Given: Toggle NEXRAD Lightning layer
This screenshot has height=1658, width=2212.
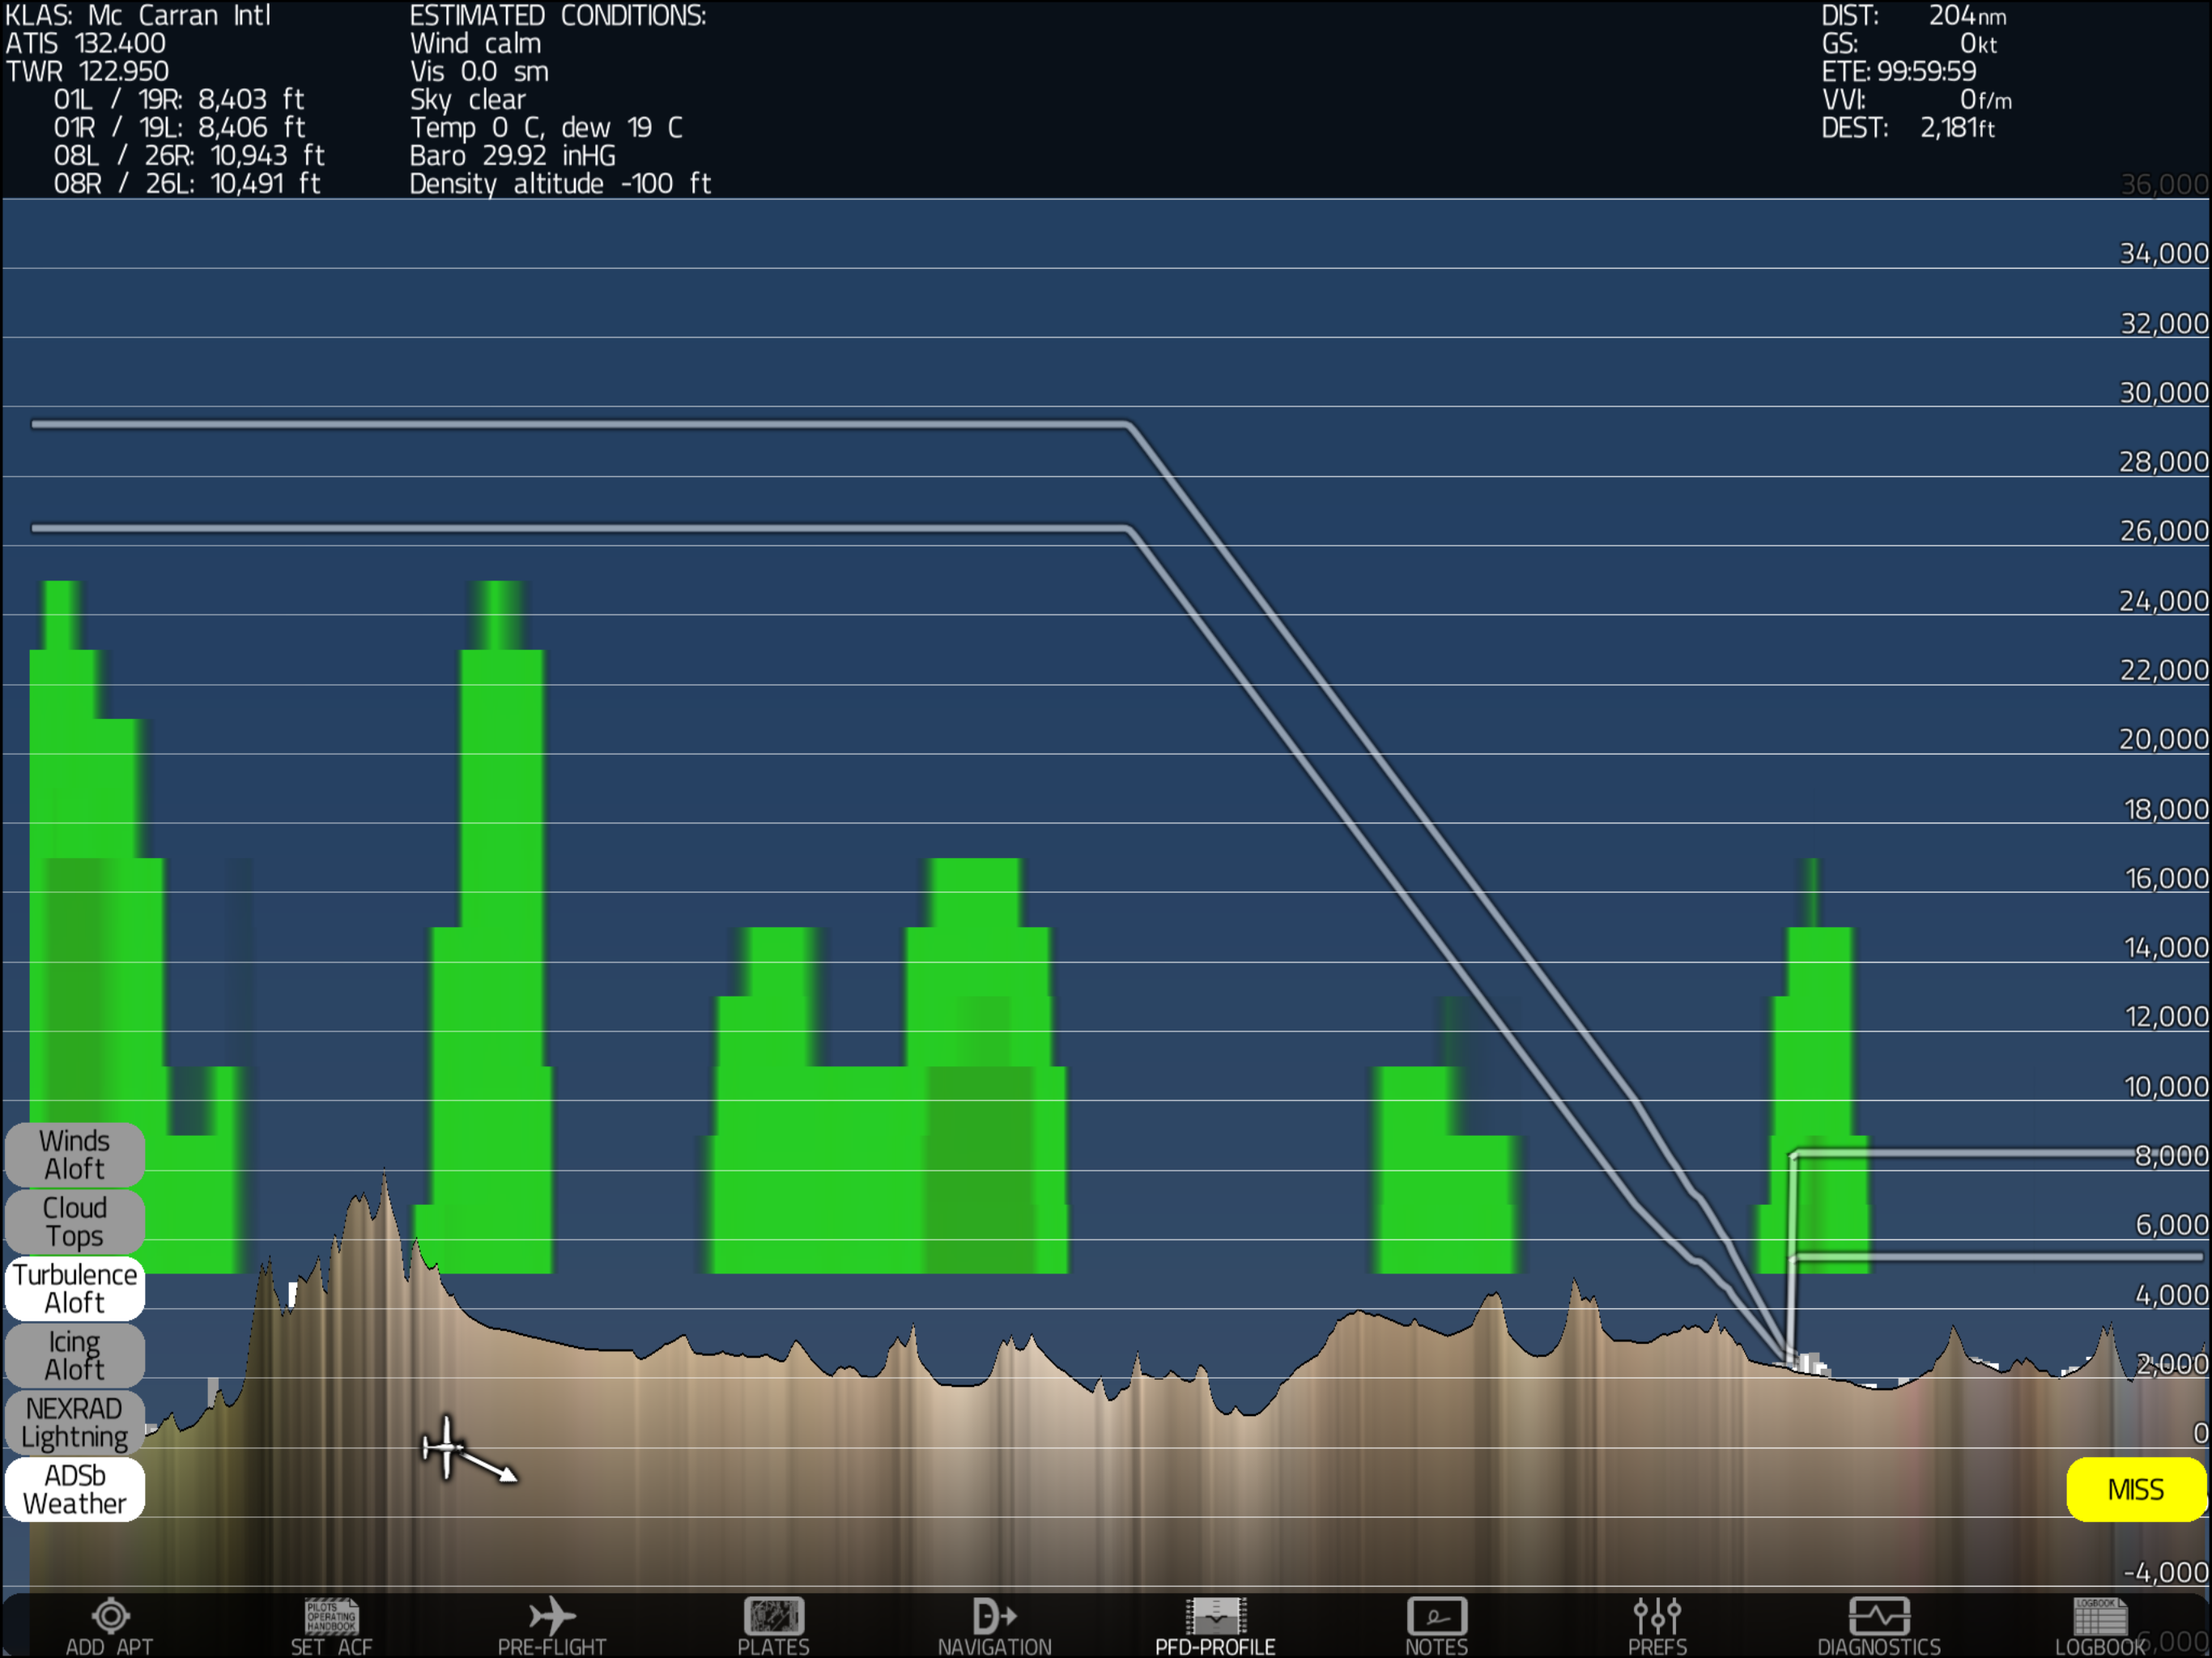Looking at the screenshot, I should 75,1422.
